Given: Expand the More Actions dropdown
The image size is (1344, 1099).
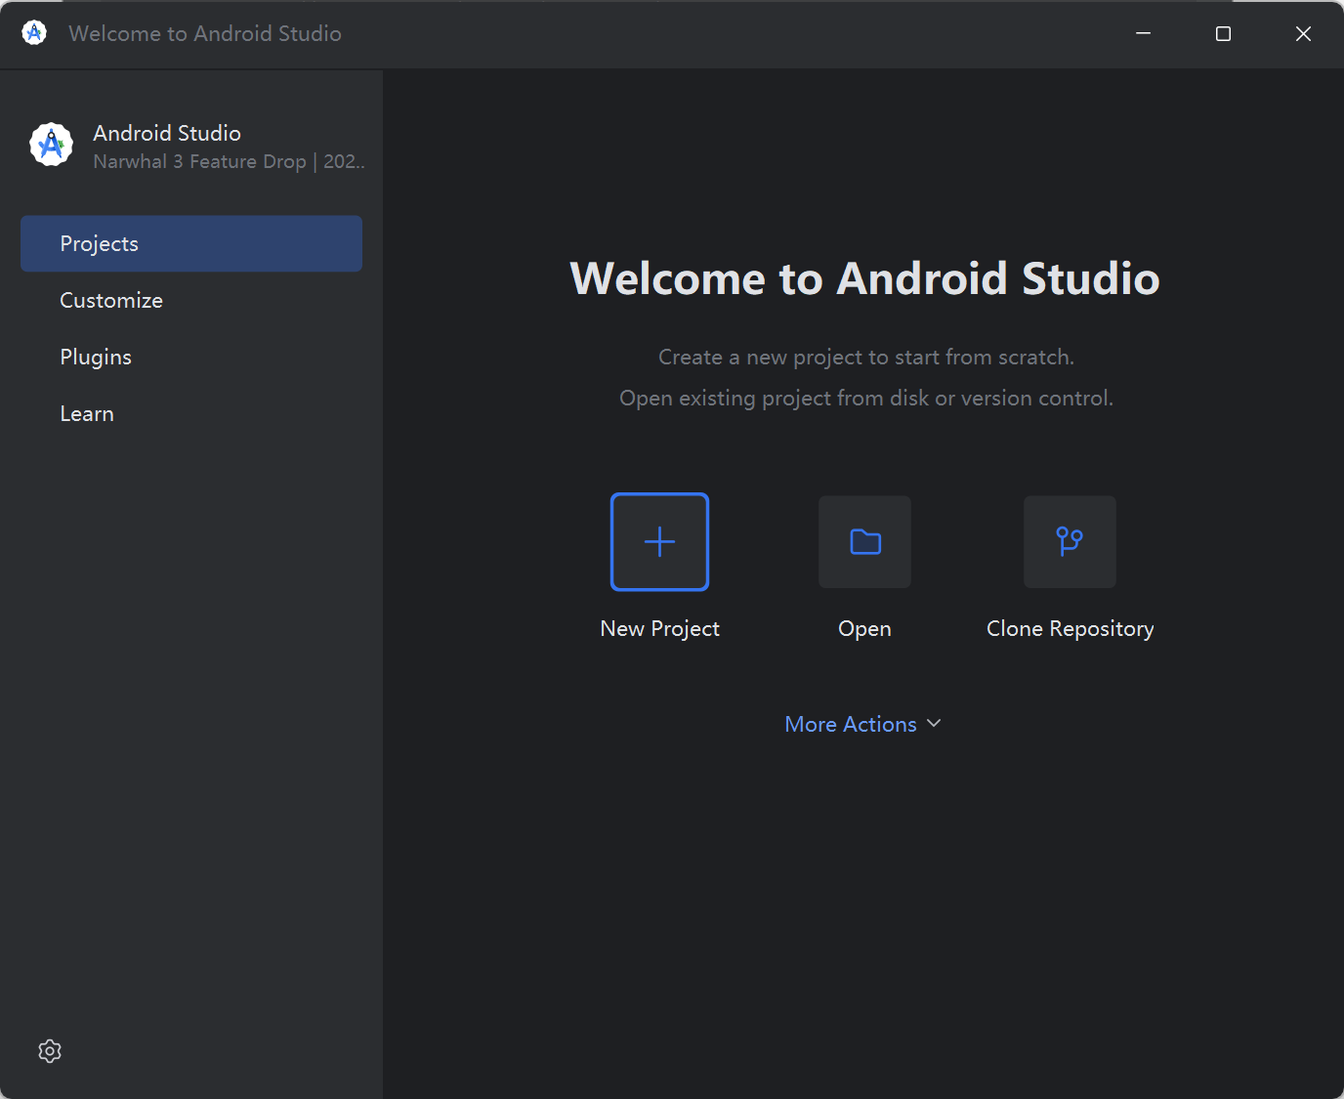Looking at the screenshot, I should coord(862,723).
